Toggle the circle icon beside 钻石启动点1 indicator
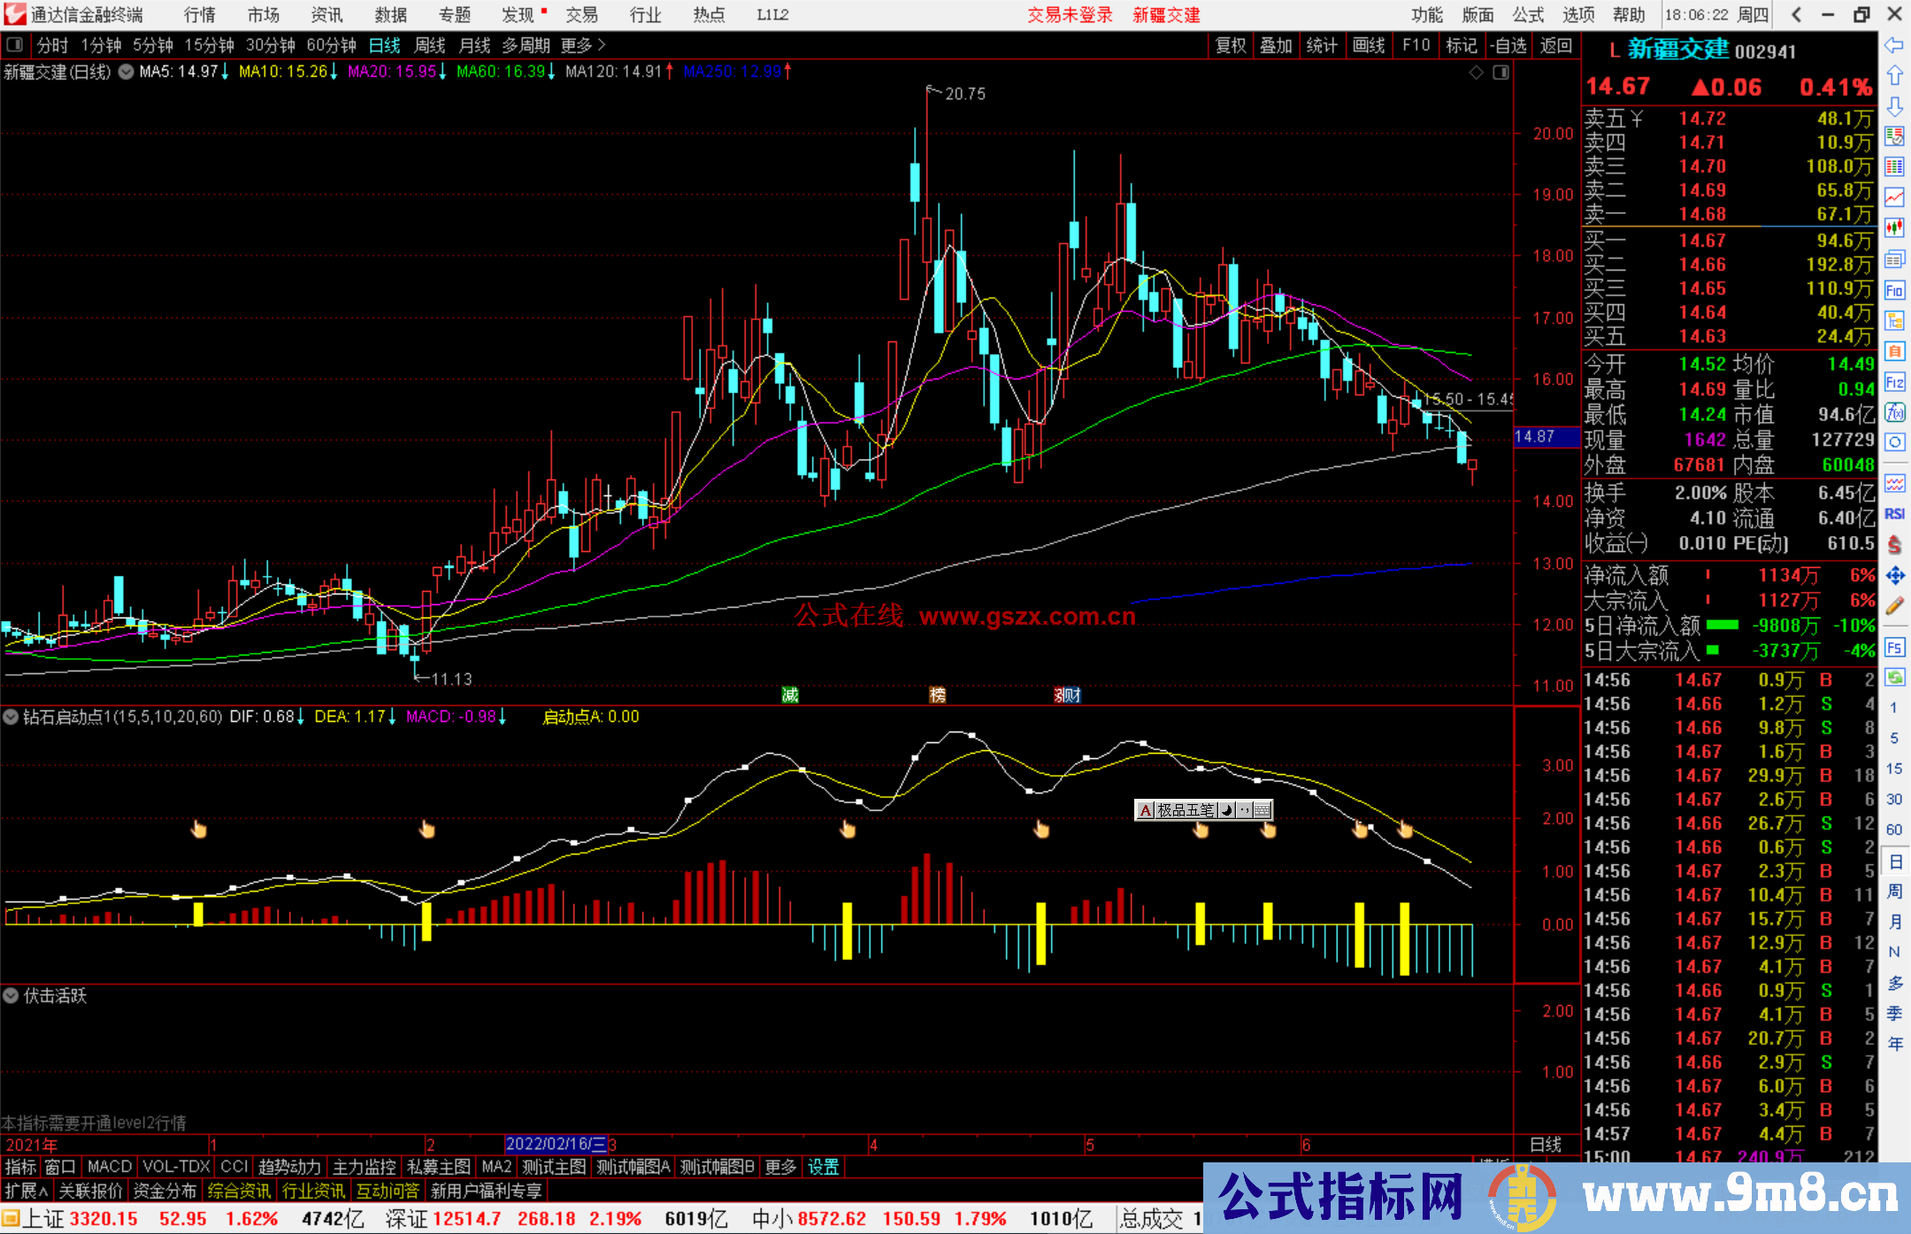Image resolution: width=1911 pixels, height=1234 pixels. click(x=11, y=717)
